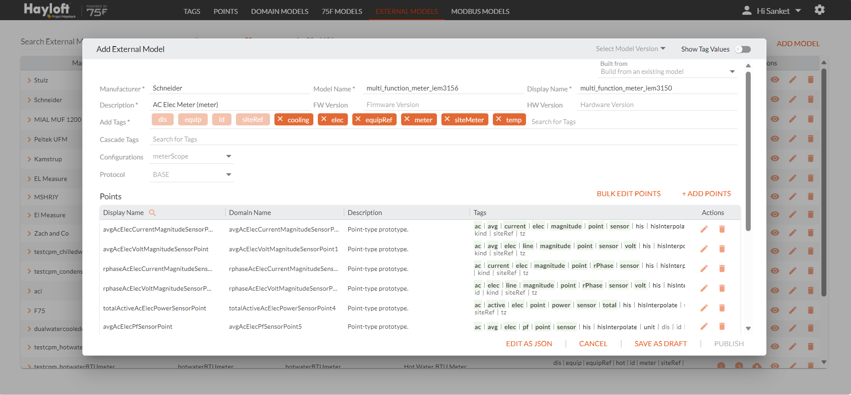Remove the cooling tag chip
The image size is (851, 395).
coord(280,119)
